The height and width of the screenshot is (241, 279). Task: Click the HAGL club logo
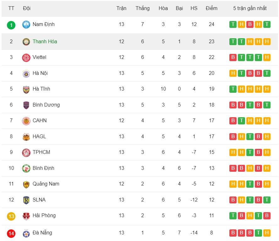(x=26, y=137)
